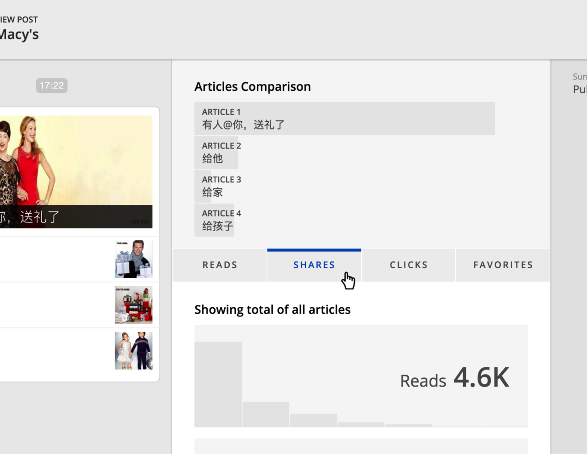The image size is (587, 454).
Task: Select Article 1 comparison bar
Action: [x=344, y=119]
